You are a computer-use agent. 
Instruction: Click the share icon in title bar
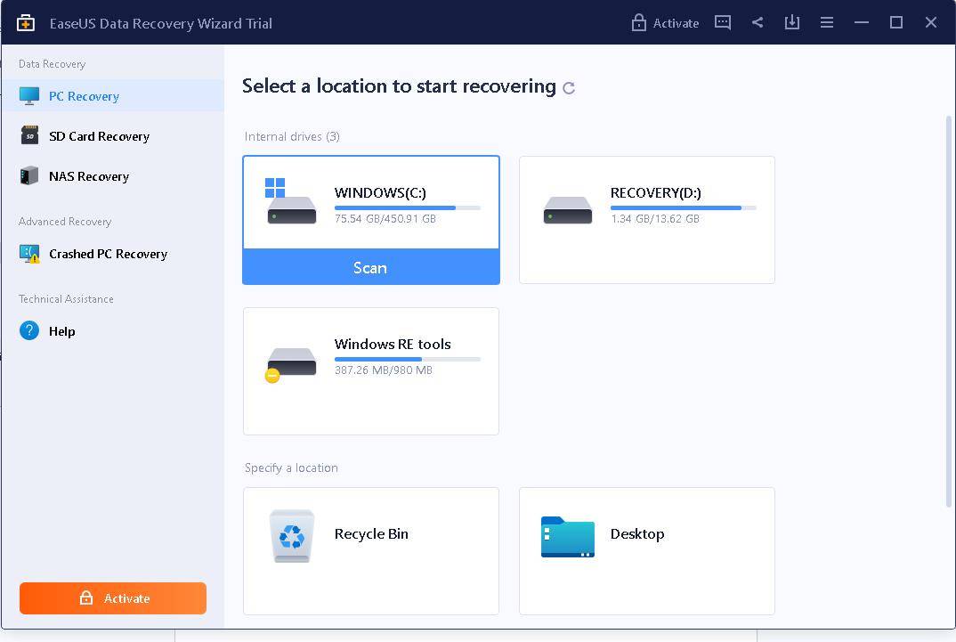[x=758, y=22]
